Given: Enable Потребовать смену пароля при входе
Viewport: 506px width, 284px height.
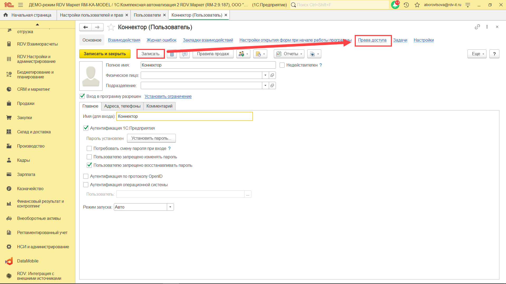Looking at the screenshot, I should point(89,149).
